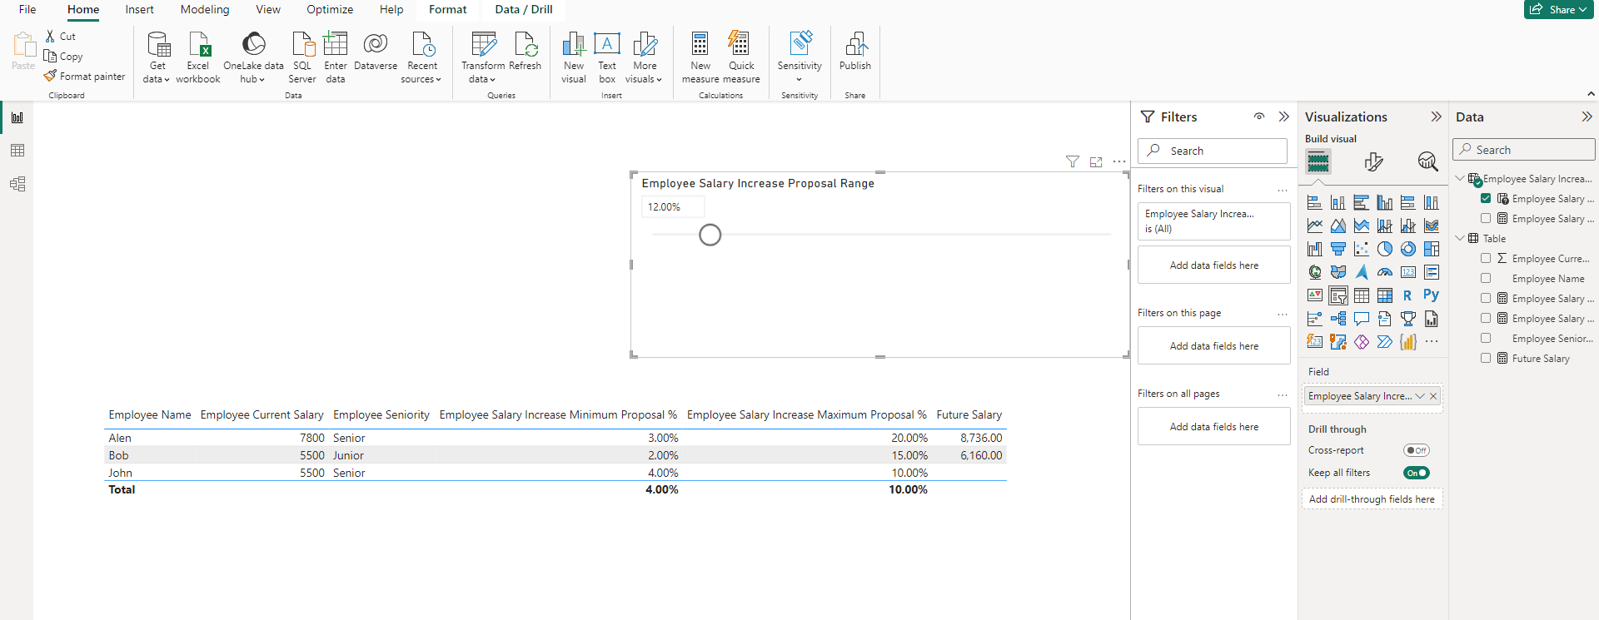Check the Future Salary field checkbox
The width and height of the screenshot is (1599, 620).
[x=1486, y=358]
